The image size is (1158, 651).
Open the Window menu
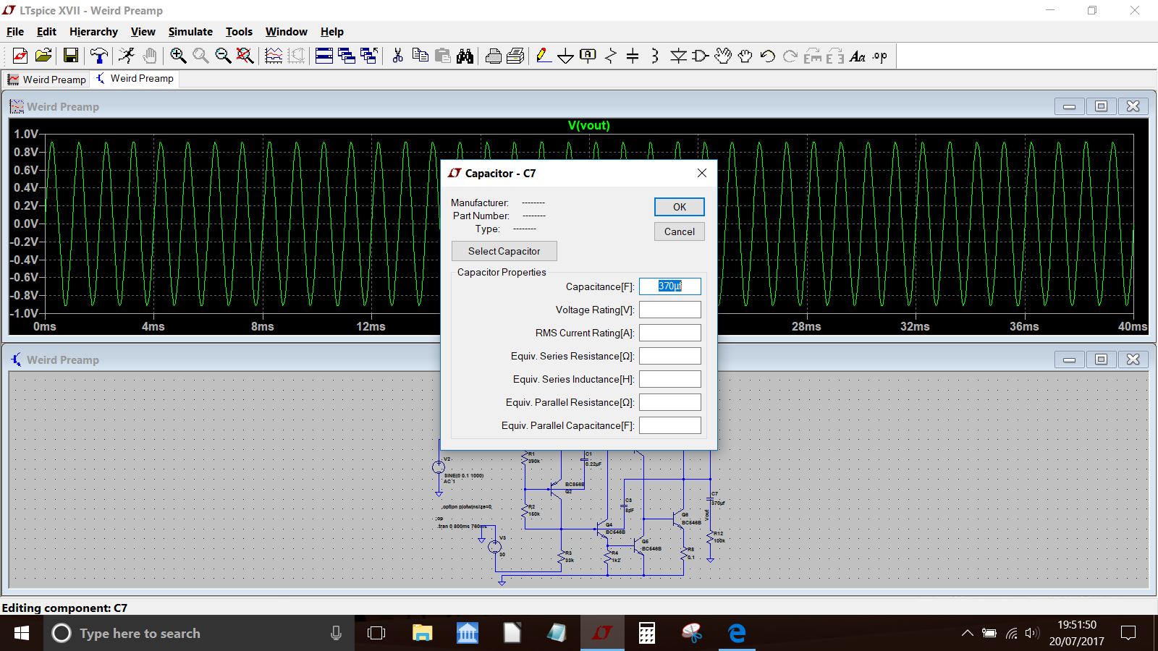(x=287, y=32)
